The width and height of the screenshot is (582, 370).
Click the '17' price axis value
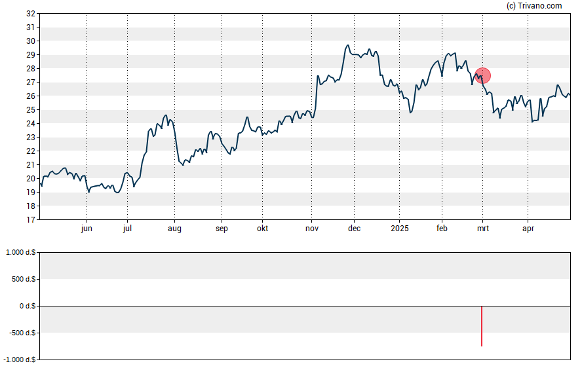point(31,220)
